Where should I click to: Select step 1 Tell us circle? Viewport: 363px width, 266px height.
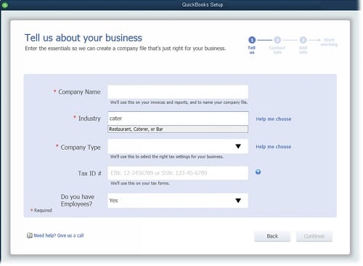click(252, 40)
